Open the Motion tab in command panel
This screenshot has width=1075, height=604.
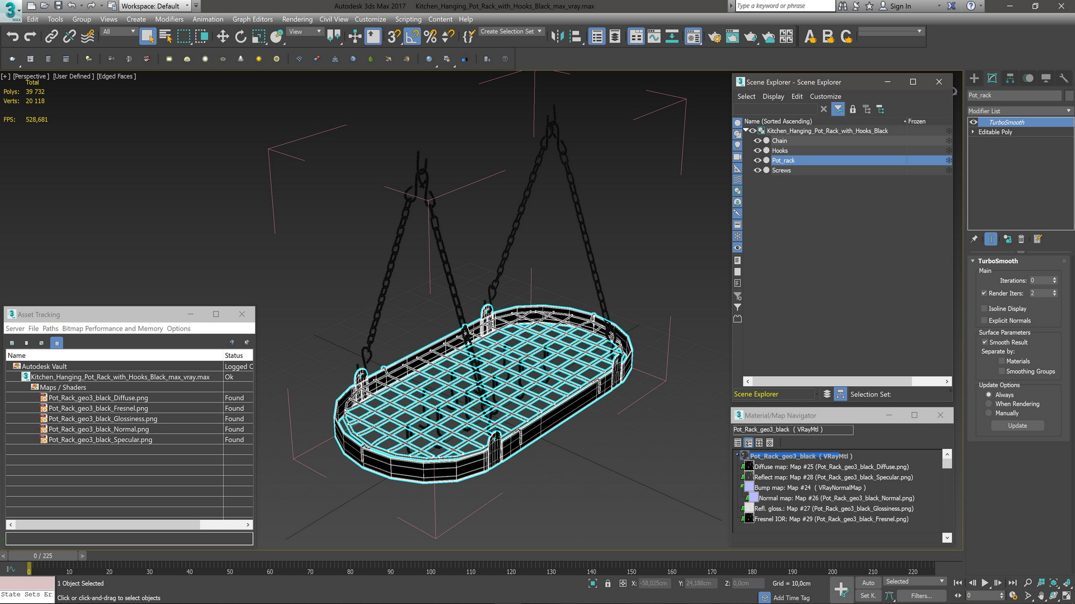(1028, 78)
